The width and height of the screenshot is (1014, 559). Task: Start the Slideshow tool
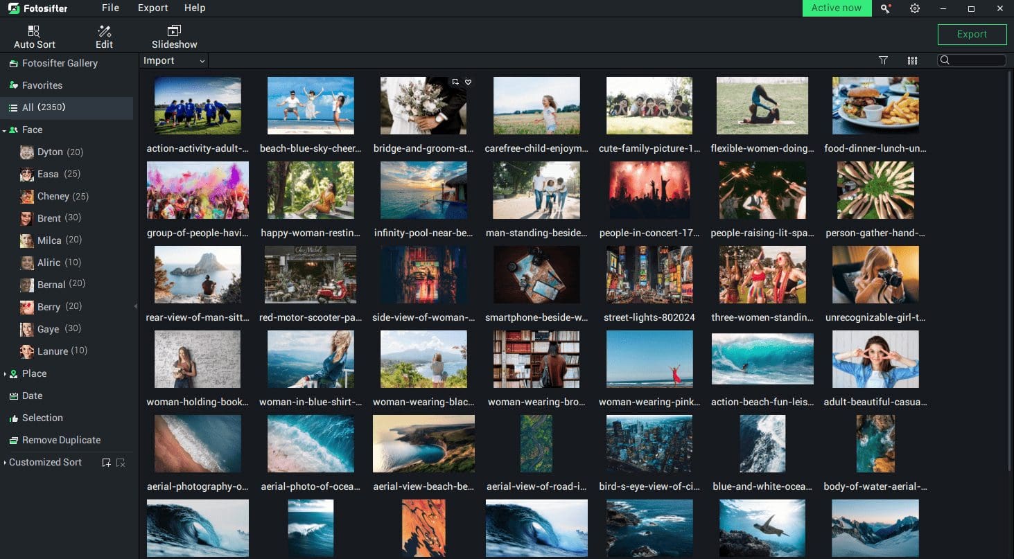coord(174,37)
